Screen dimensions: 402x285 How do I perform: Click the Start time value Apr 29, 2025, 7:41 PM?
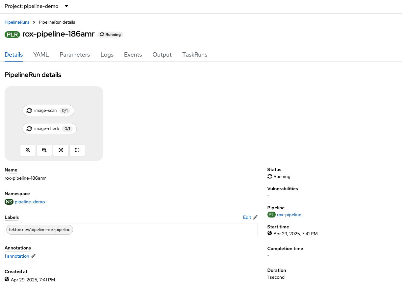[x=295, y=234]
